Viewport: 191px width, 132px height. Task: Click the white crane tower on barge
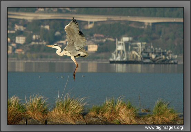pos(120,50)
